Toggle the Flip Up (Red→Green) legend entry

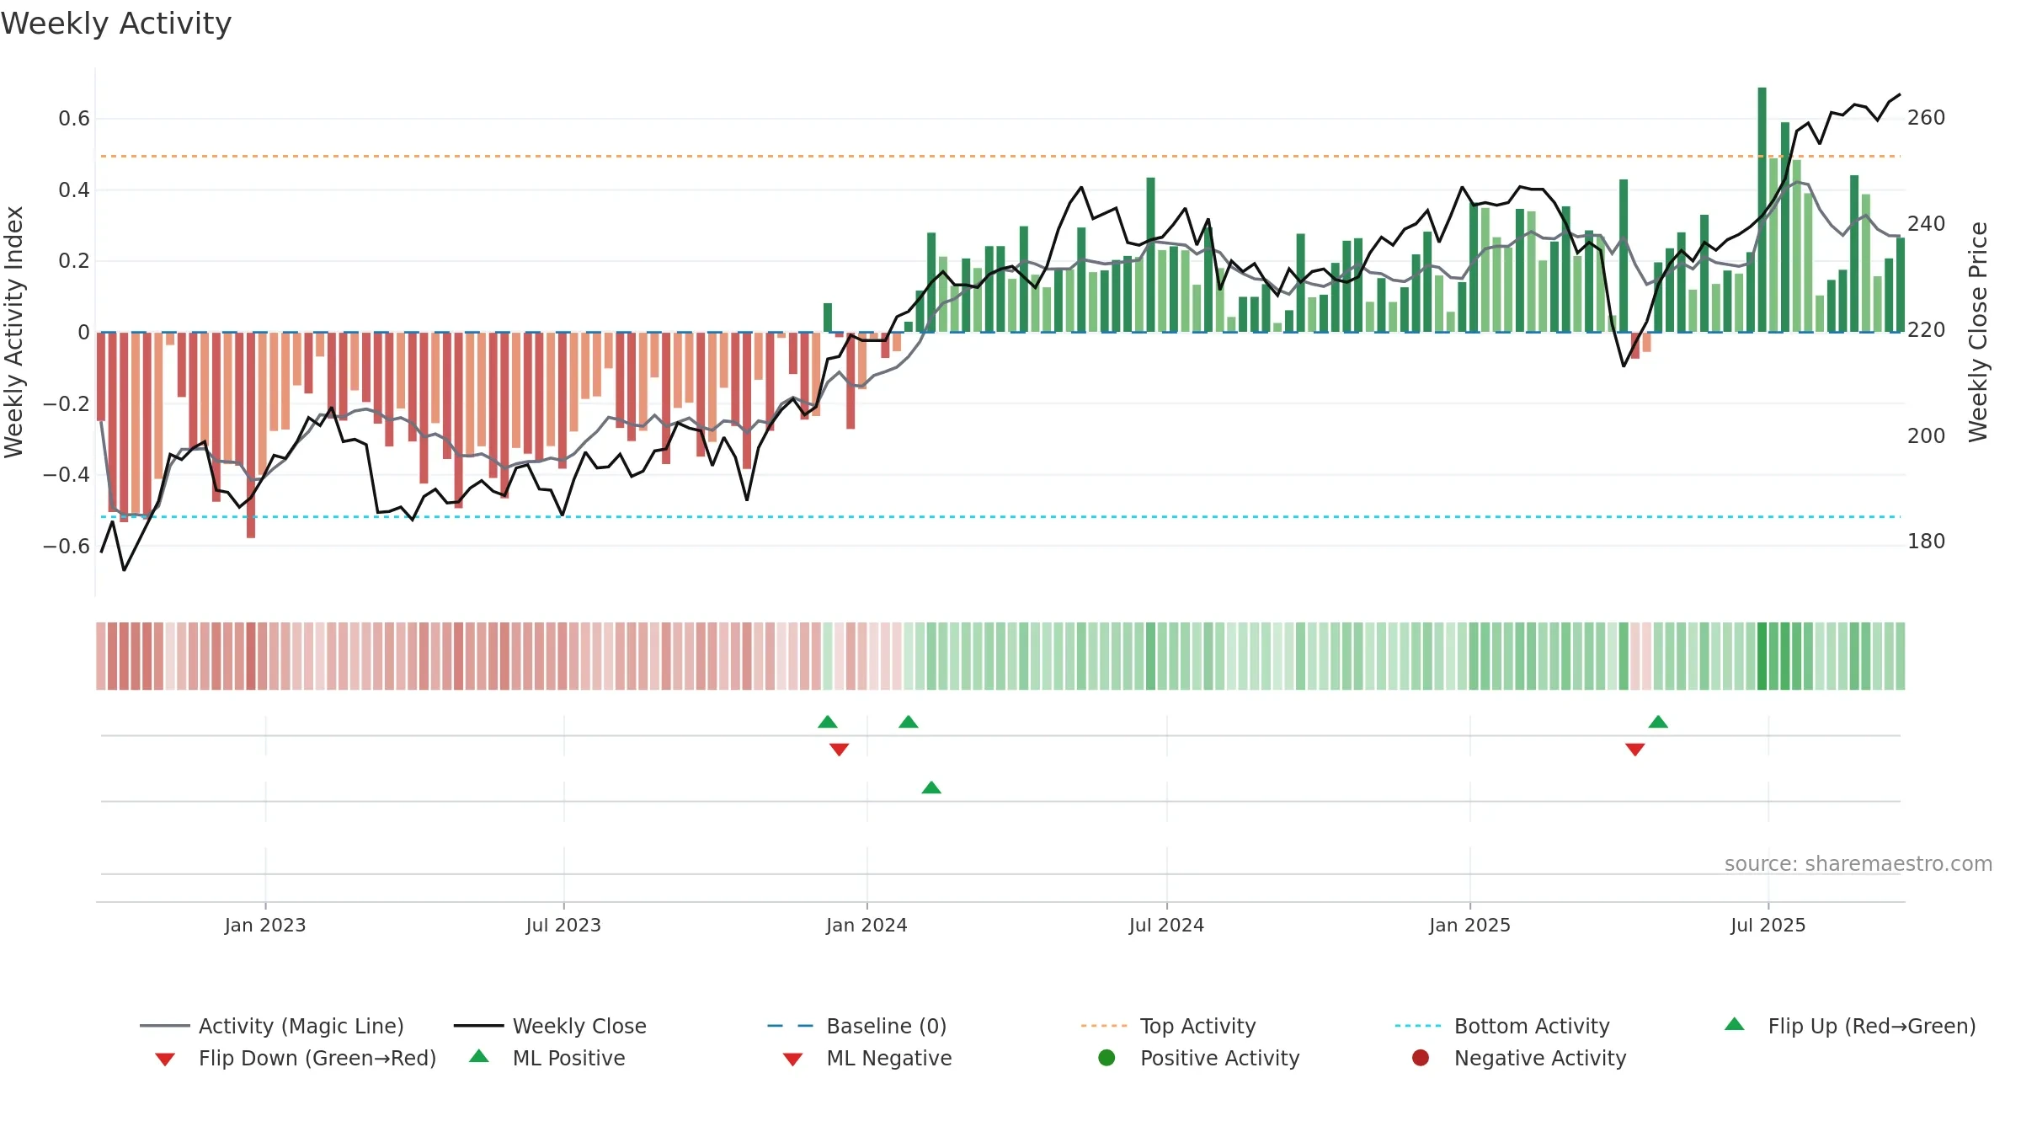click(x=1849, y=1026)
